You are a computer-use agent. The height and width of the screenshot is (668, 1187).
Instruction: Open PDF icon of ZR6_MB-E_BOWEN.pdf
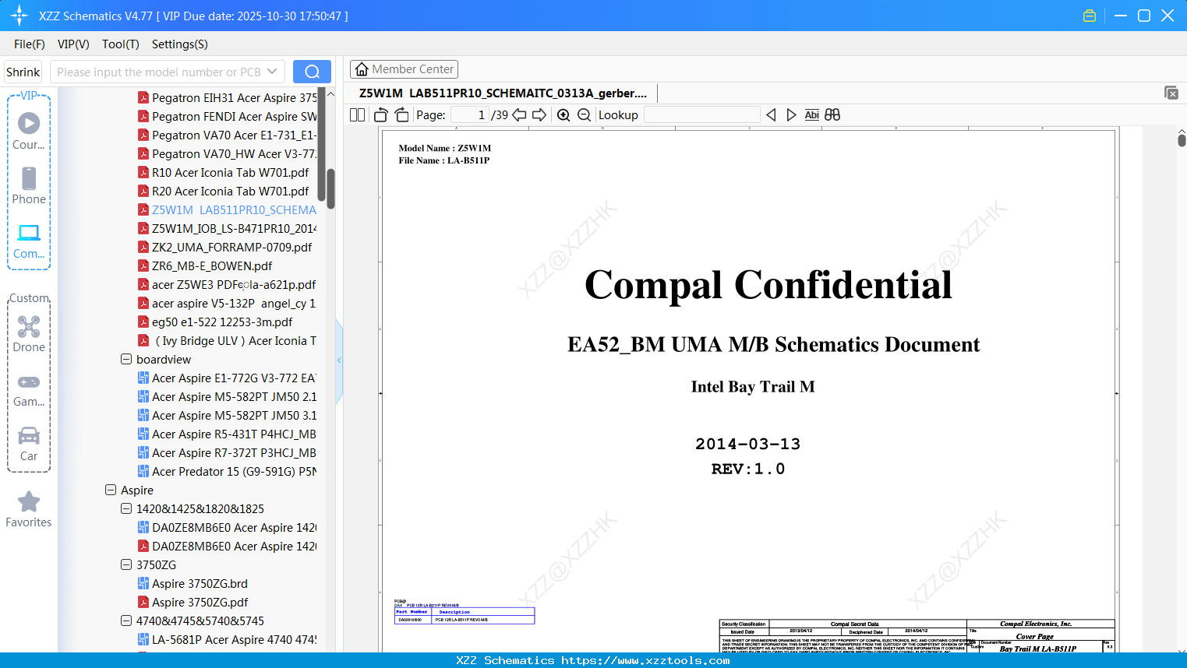[143, 266]
